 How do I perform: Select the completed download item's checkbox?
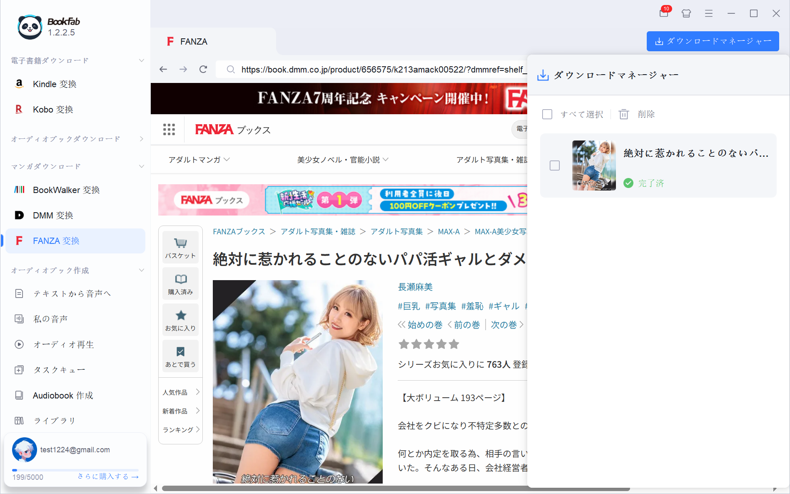click(555, 166)
